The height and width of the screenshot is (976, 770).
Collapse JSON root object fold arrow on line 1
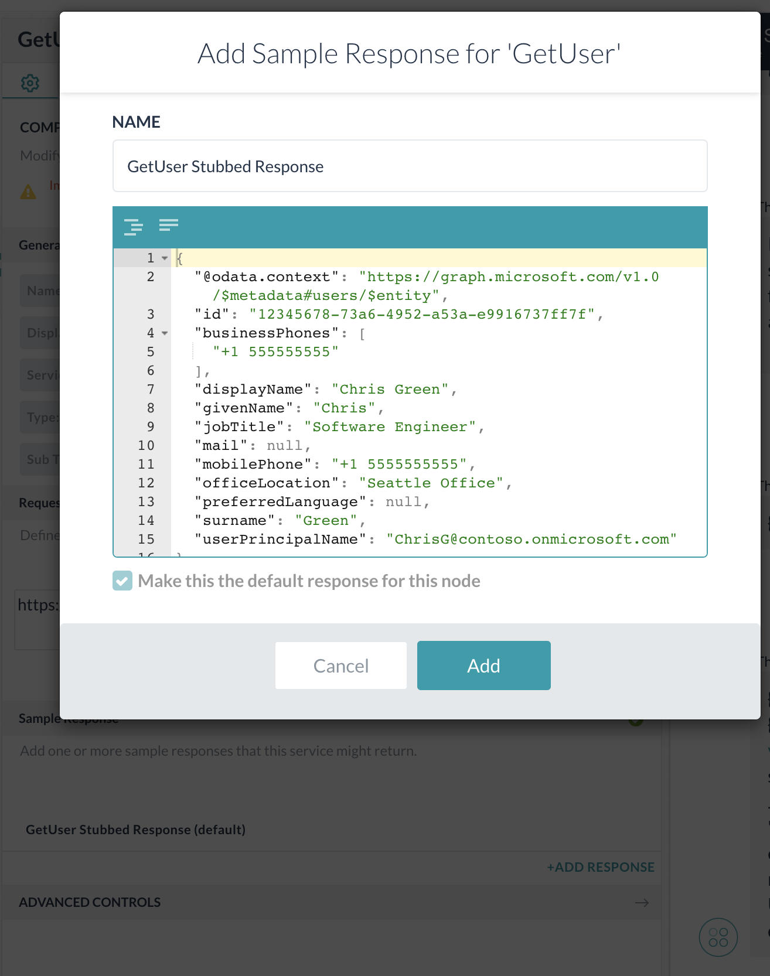point(165,258)
